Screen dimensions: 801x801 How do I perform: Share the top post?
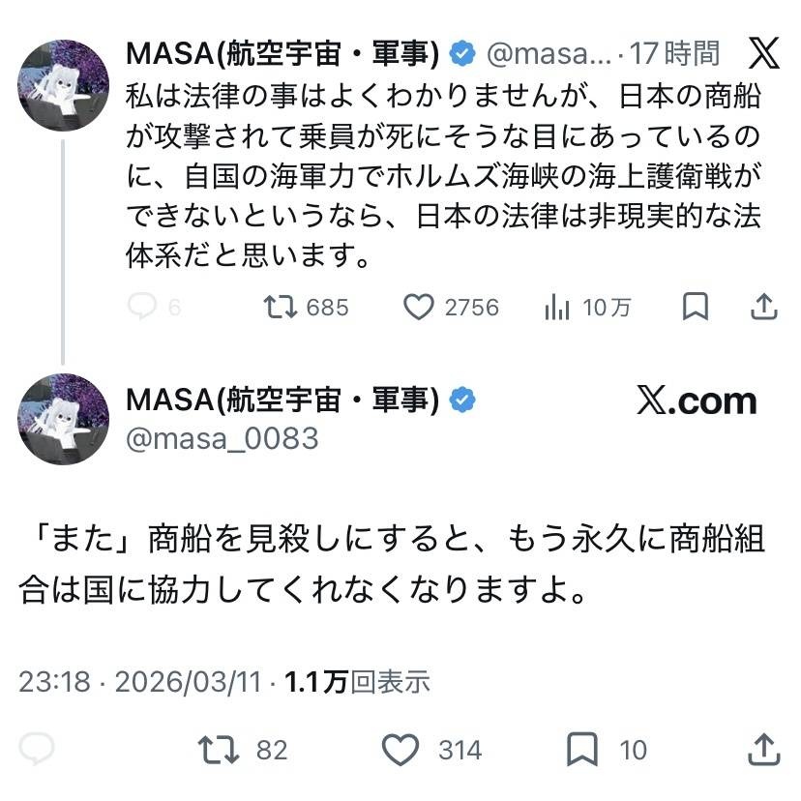(x=764, y=307)
